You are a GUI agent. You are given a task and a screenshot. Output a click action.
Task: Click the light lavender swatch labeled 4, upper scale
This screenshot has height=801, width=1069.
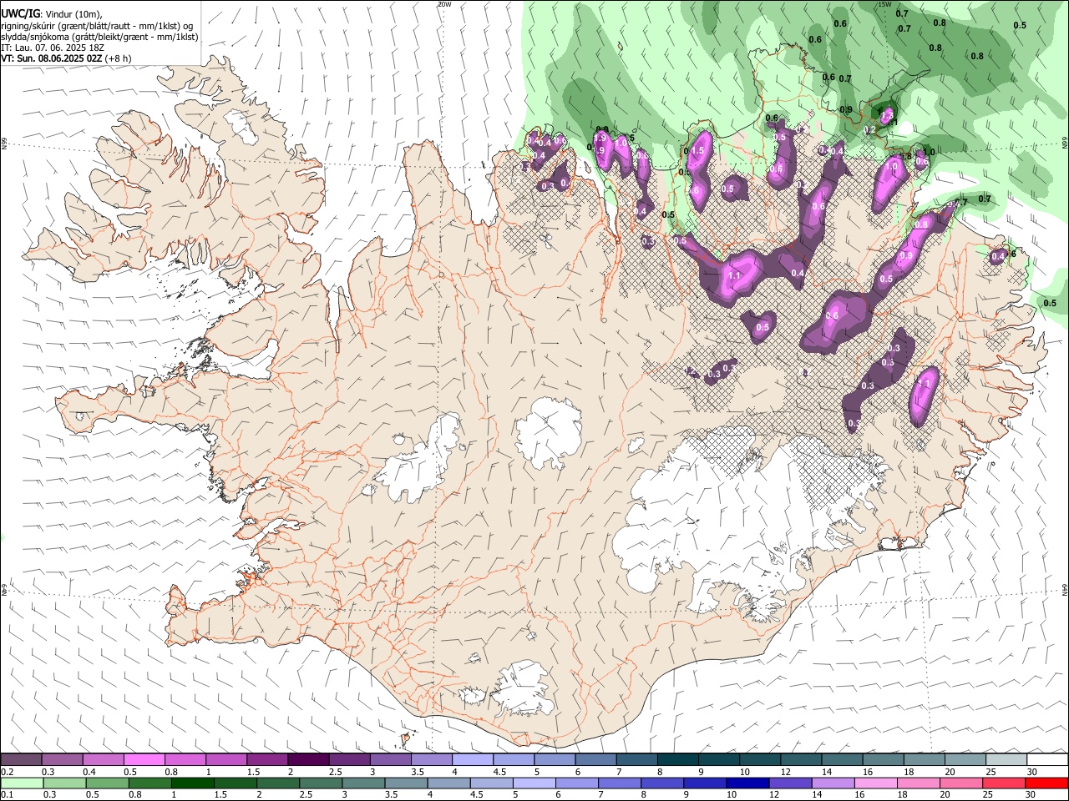pos(473,759)
